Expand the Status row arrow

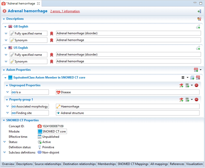point(5,142)
